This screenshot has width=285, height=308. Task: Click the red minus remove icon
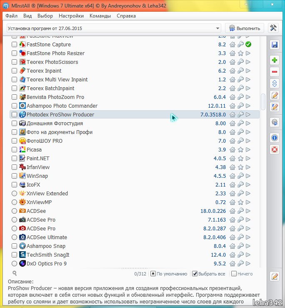coord(275,72)
